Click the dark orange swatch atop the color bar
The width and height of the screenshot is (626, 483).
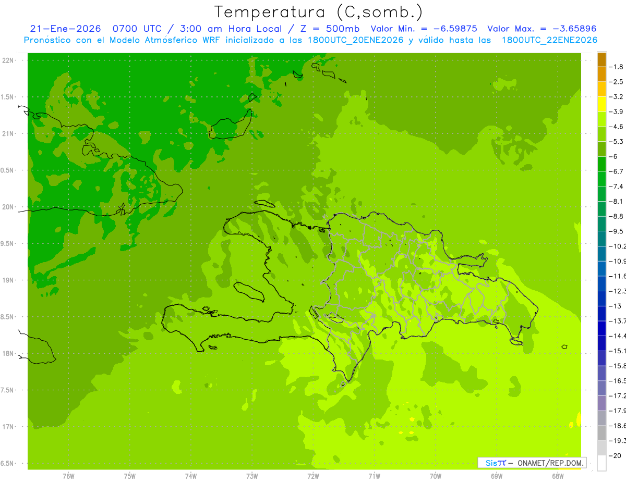pos(601,59)
